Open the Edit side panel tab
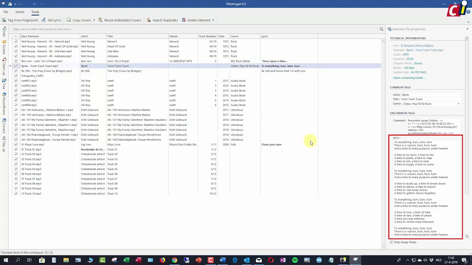Viewport: 472px width, 265px height. click(4, 32)
